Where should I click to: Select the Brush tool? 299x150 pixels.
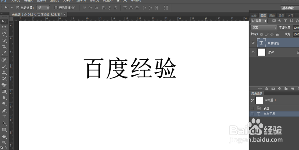tap(4, 66)
